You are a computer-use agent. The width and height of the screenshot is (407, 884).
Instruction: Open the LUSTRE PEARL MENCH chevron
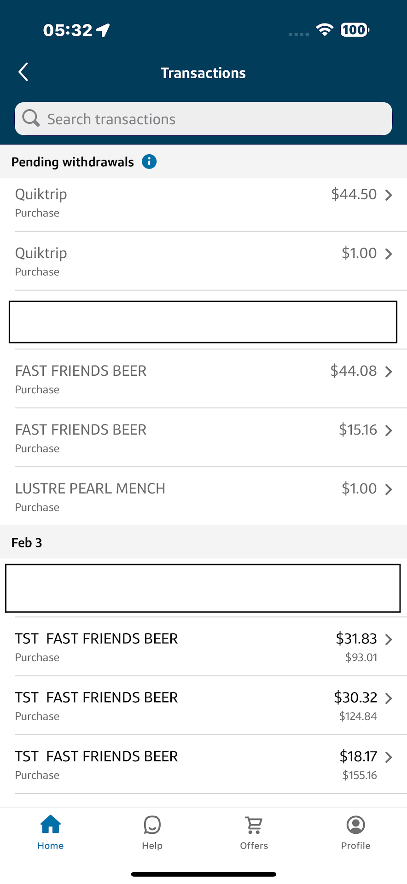[x=389, y=489]
